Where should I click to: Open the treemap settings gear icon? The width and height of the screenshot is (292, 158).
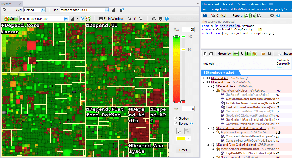[x=161, y=19]
